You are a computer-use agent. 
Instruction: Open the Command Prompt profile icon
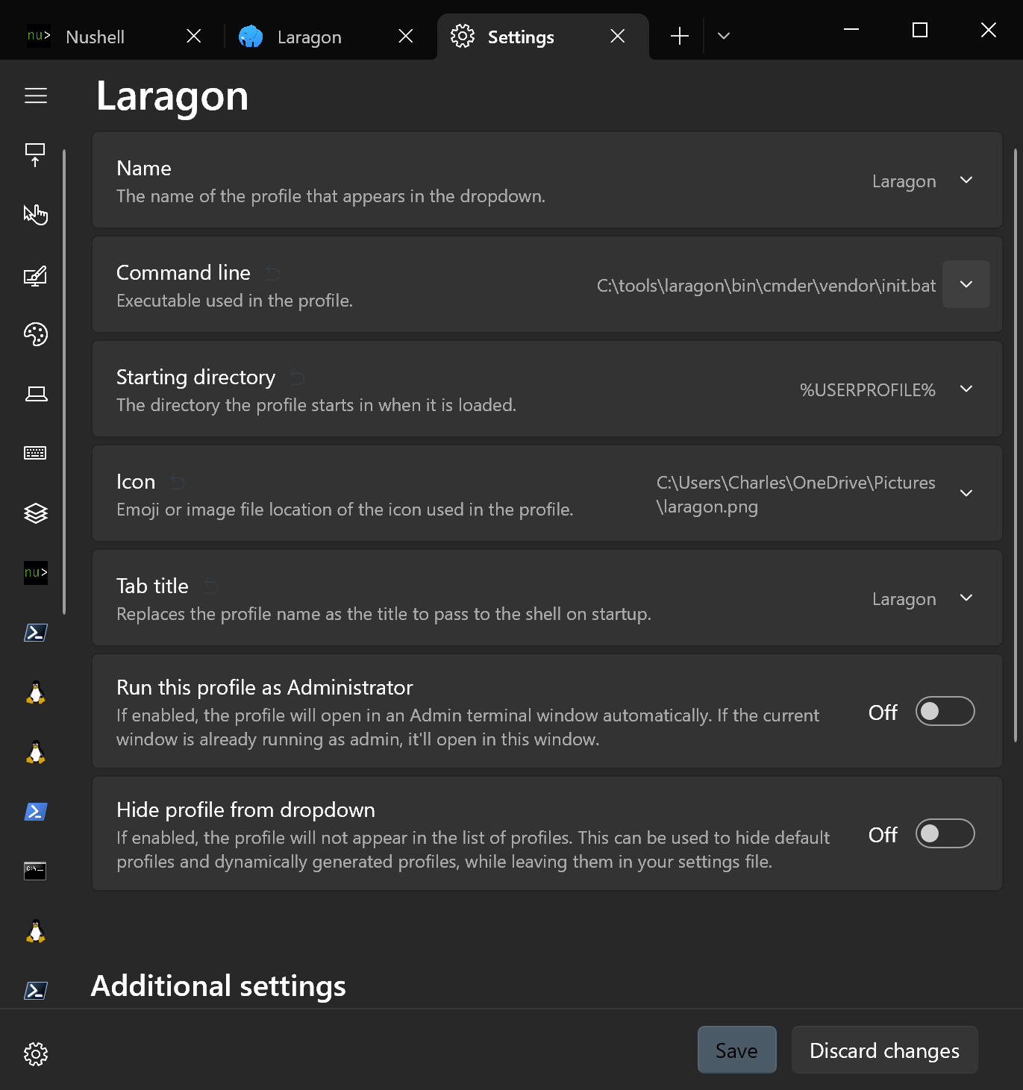(x=35, y=871)
